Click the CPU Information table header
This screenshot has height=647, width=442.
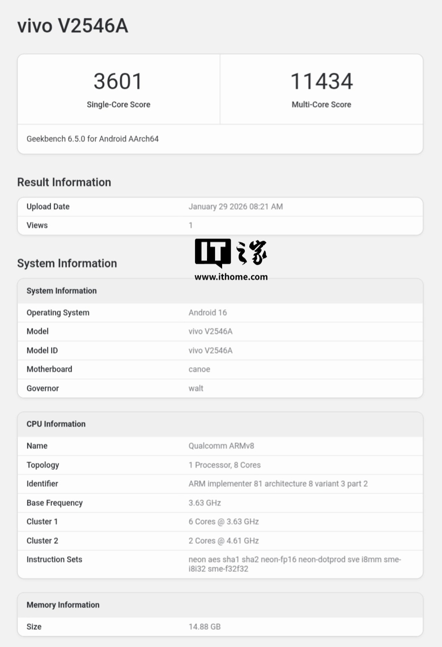pyautogui.click(x=56, y=424)
